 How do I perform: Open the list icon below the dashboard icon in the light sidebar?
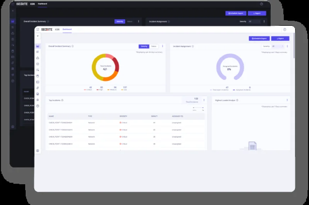[37, 52]
